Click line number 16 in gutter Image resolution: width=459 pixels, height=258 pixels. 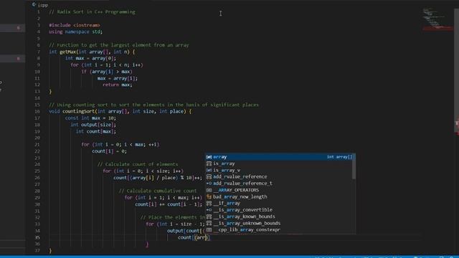pyautogui.click(x=37, y=112)
